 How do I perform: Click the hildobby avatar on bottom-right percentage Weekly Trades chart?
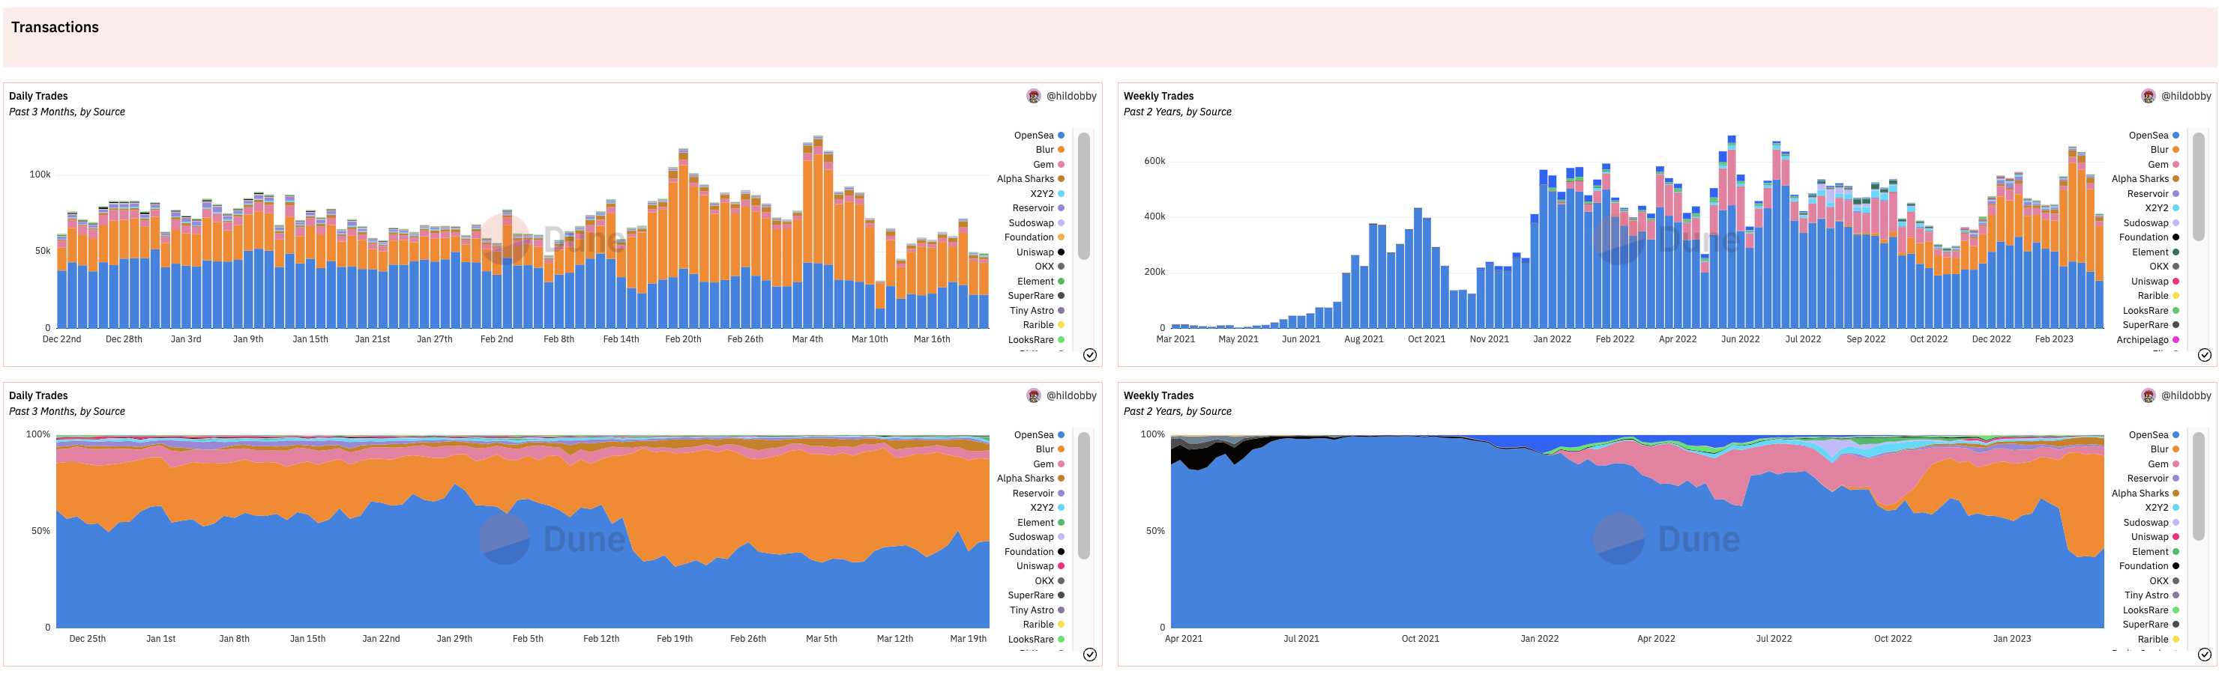click(2147, 395)
